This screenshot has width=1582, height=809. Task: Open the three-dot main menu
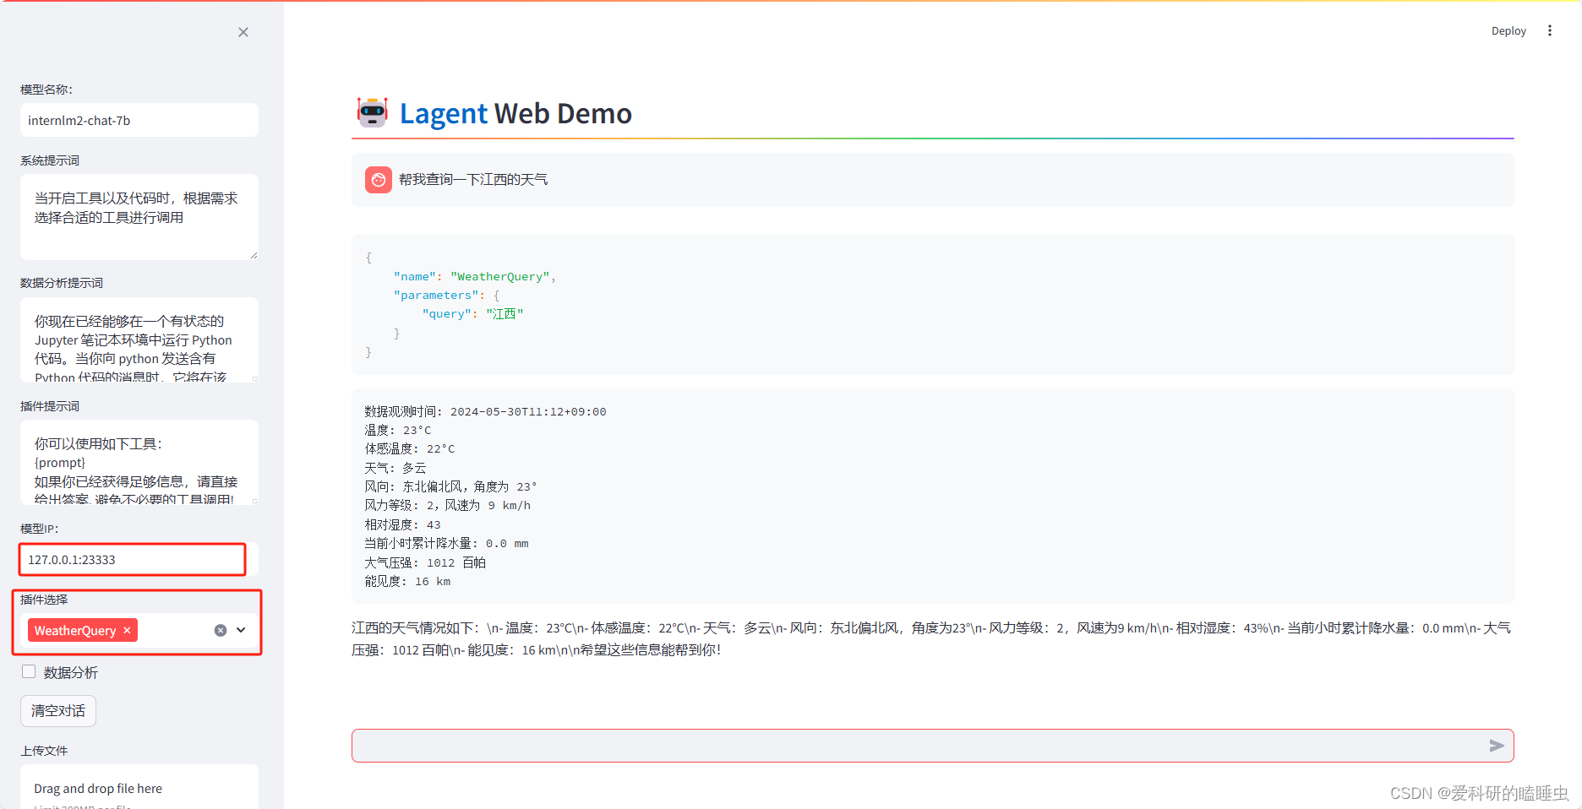(x=1550, y=30)
